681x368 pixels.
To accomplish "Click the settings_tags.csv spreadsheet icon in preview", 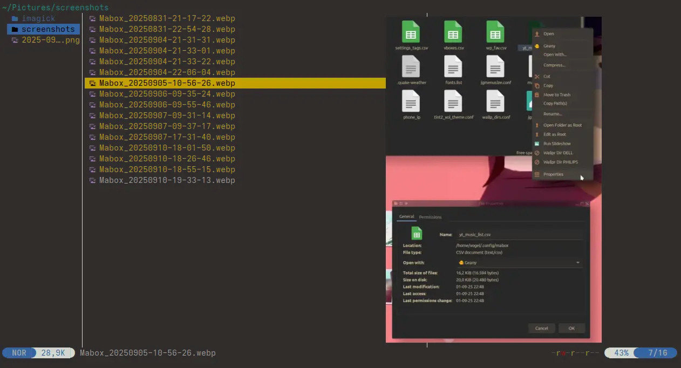I will (x=411, y=32).
